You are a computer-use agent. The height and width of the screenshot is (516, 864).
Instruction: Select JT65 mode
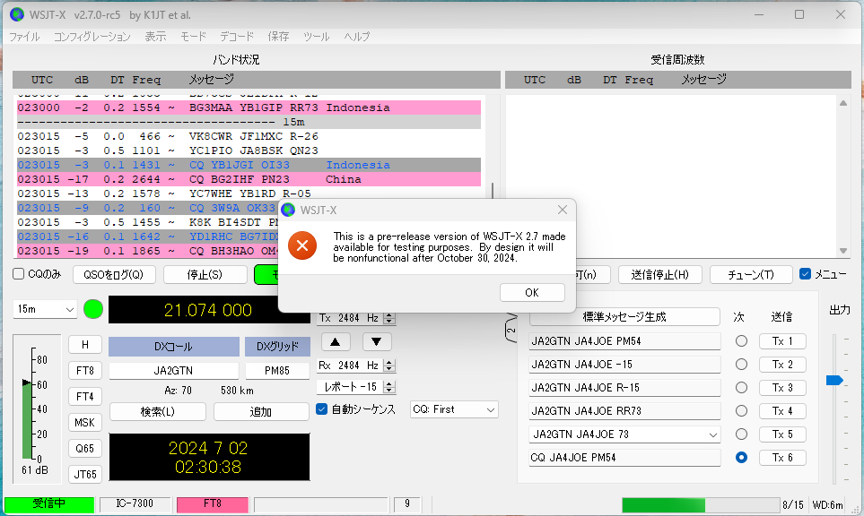click(x=84, y=474)
